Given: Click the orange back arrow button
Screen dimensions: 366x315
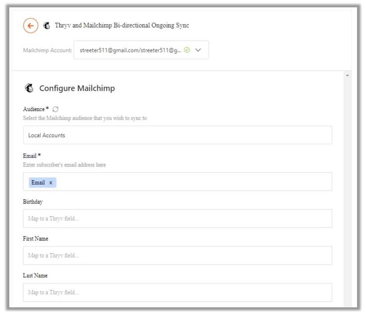Looking at the screenshot, I should 30,26.
